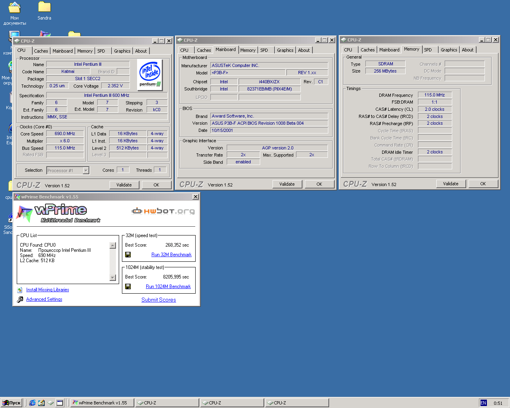Screen dimensions: 510x408
Task: Click OK in the right CPU-Z window
Action: pyautogui.click(x=483, y=184)
